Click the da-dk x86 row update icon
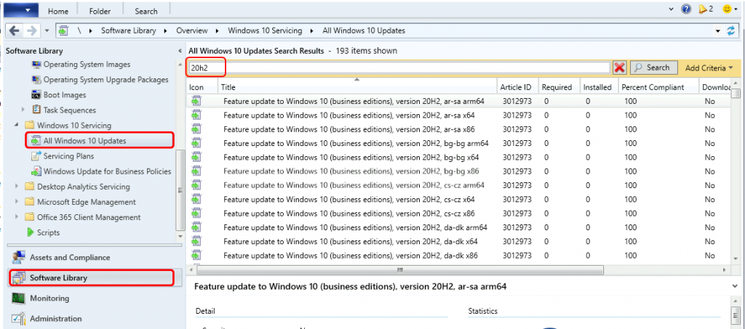The height and width of the screenshot is (329, 745). point(196,256)
